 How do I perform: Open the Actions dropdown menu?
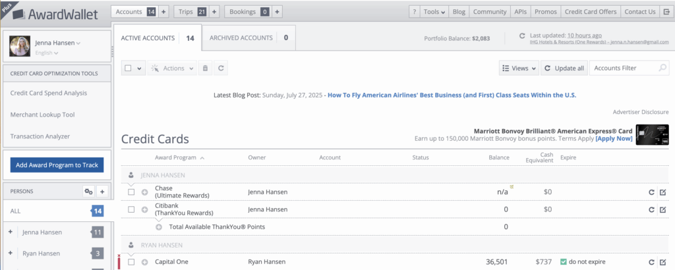[x=173, y=68]
